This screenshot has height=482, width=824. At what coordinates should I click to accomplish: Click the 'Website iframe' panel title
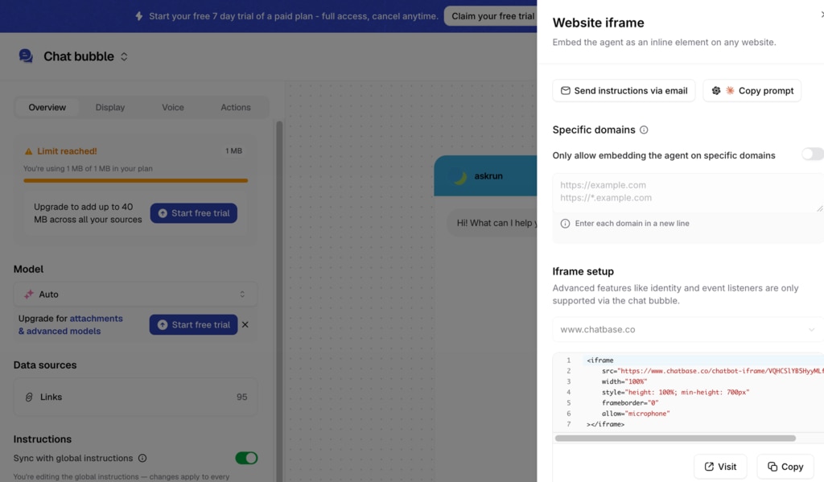[598, 23]
